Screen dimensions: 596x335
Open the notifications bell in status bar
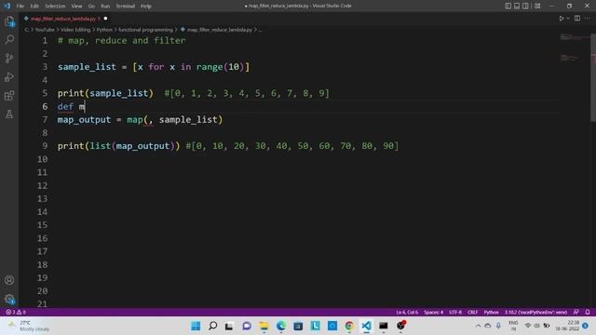[x=588, y=313]
